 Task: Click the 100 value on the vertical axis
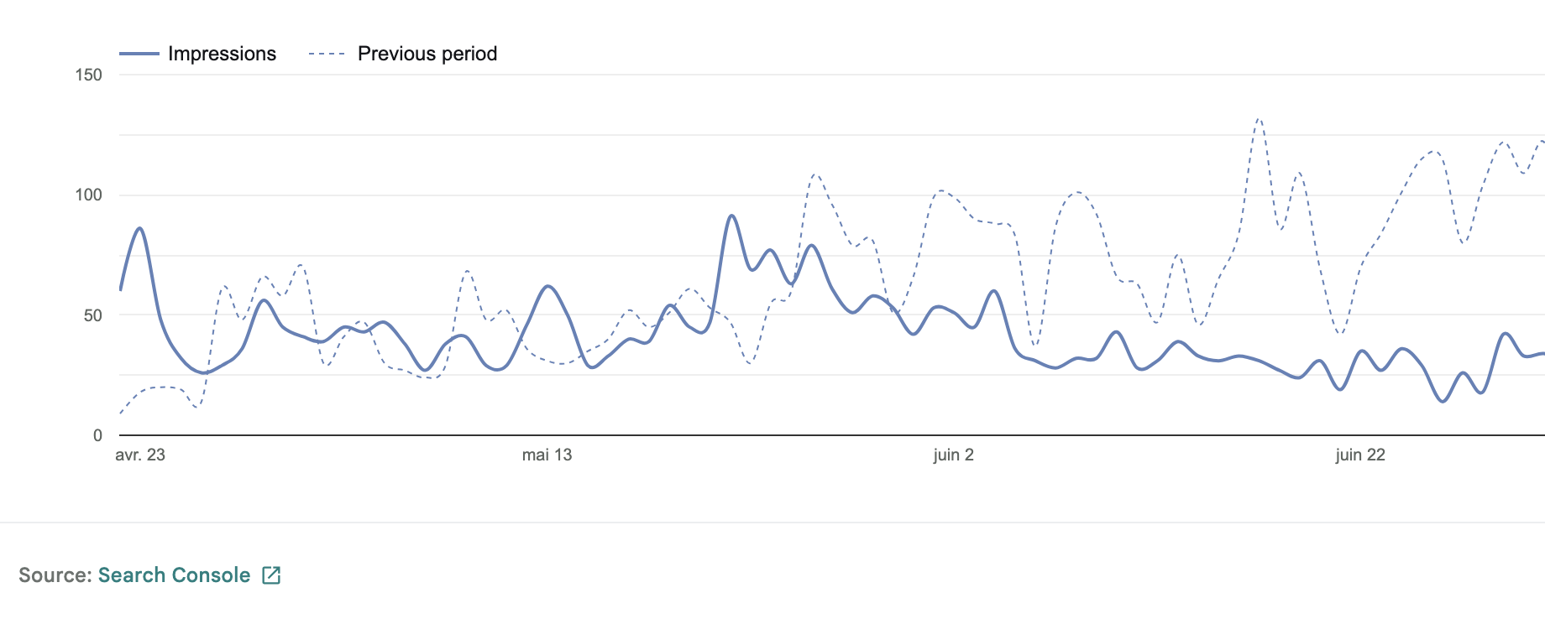click(x=88, y=195)
